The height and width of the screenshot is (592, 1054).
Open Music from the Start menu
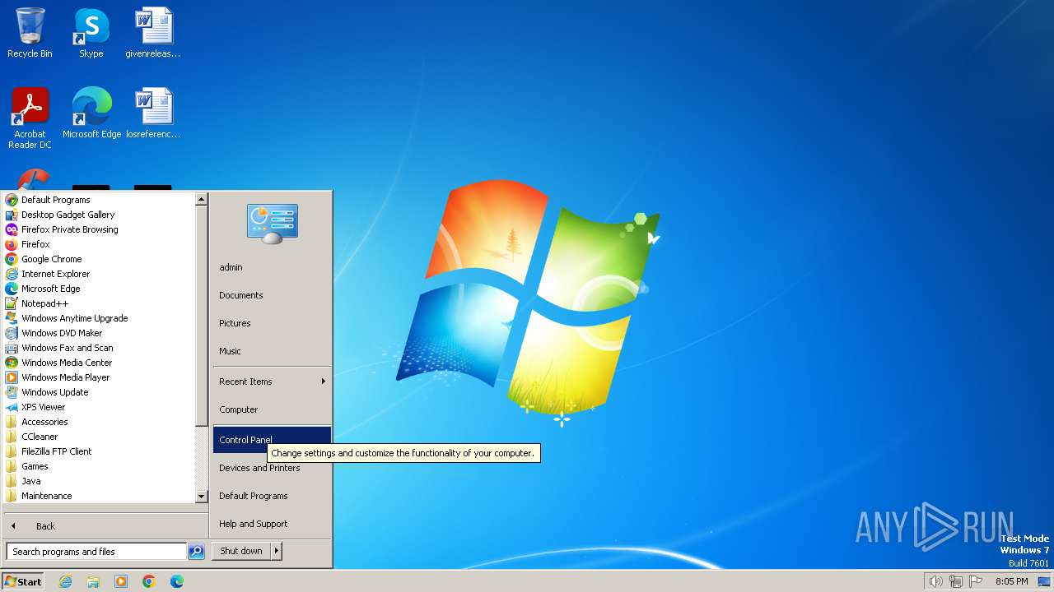[272, 351]
